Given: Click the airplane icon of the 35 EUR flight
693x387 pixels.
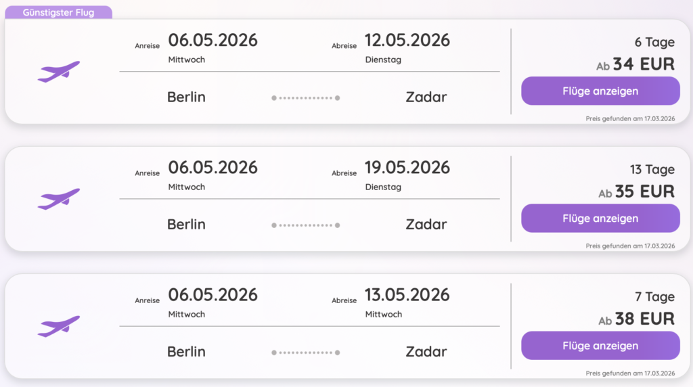Looking at the screenshot, I should [59, 198].
